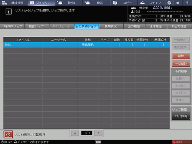Click the 停止中 status text
192x144 pixels.
(x=144, y=8)
